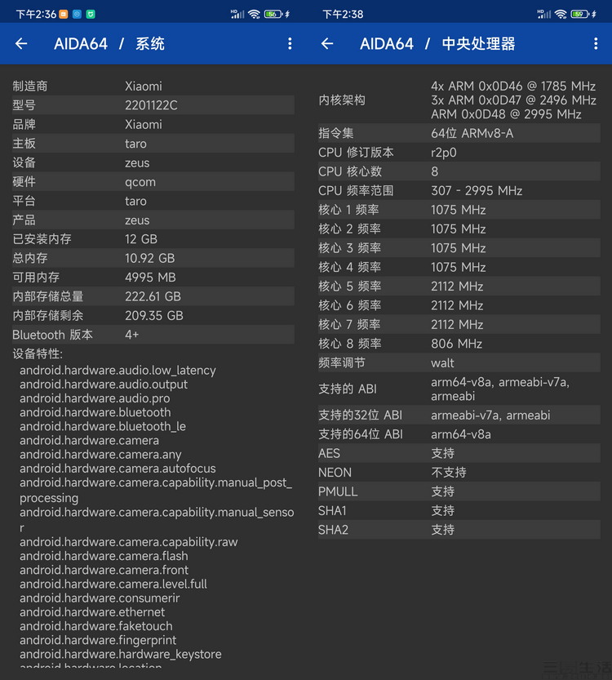Tap back arrow on 中央处理器 screen

(x=327, y=43)
